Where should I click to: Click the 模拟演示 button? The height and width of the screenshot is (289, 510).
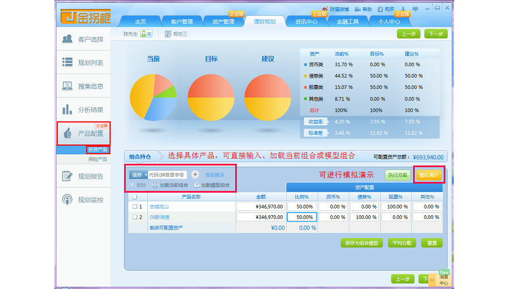pos(429,175)
